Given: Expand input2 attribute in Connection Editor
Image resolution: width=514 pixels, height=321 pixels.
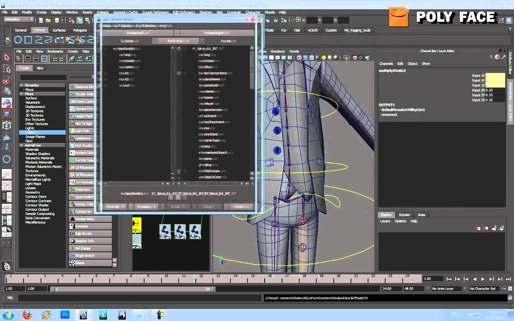Looking at the screenshot, I should coord(99,79).
